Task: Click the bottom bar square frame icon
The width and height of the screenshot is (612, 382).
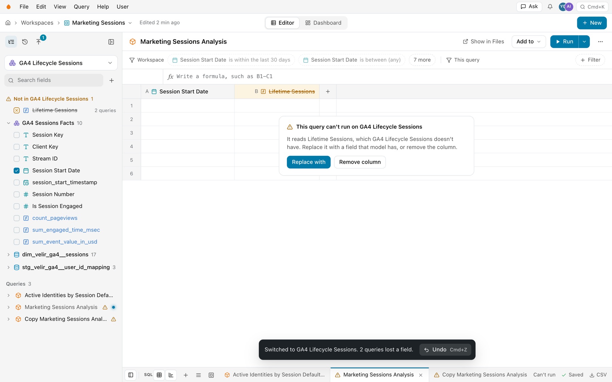Action: (211, 375)
